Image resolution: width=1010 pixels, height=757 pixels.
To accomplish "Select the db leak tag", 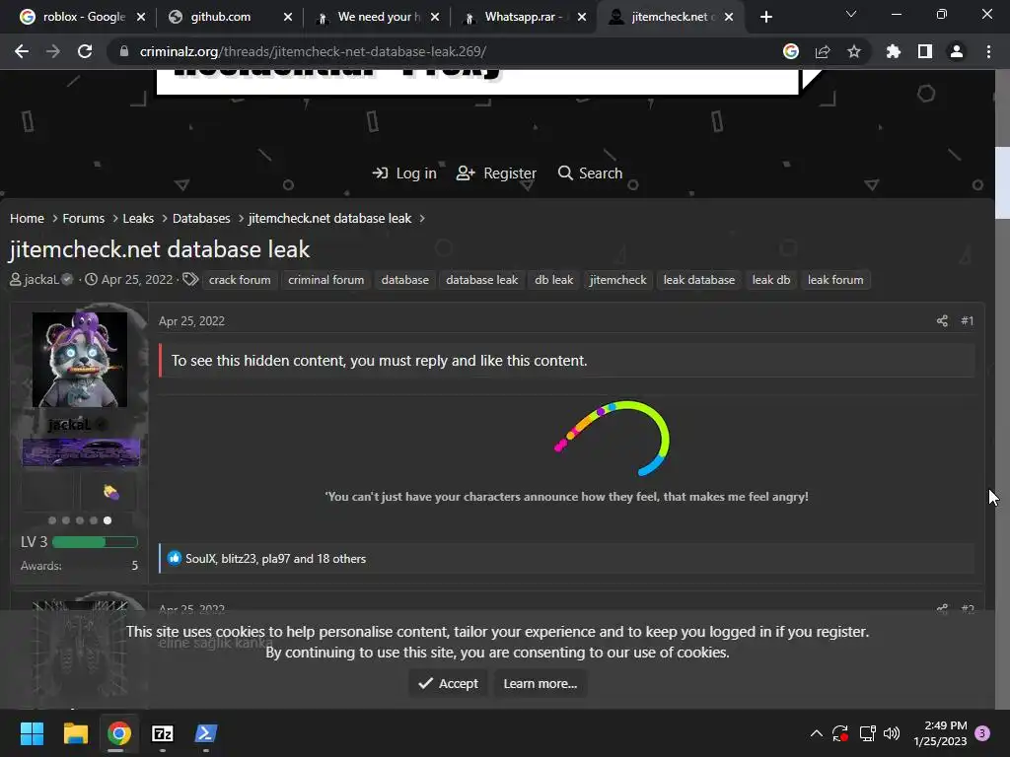I will (x=554, y=280).
